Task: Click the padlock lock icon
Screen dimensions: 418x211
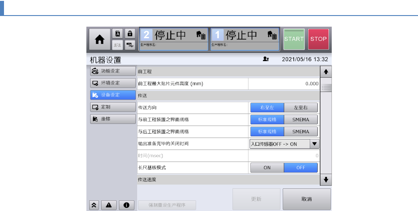Action: click(x=130, y=34)
